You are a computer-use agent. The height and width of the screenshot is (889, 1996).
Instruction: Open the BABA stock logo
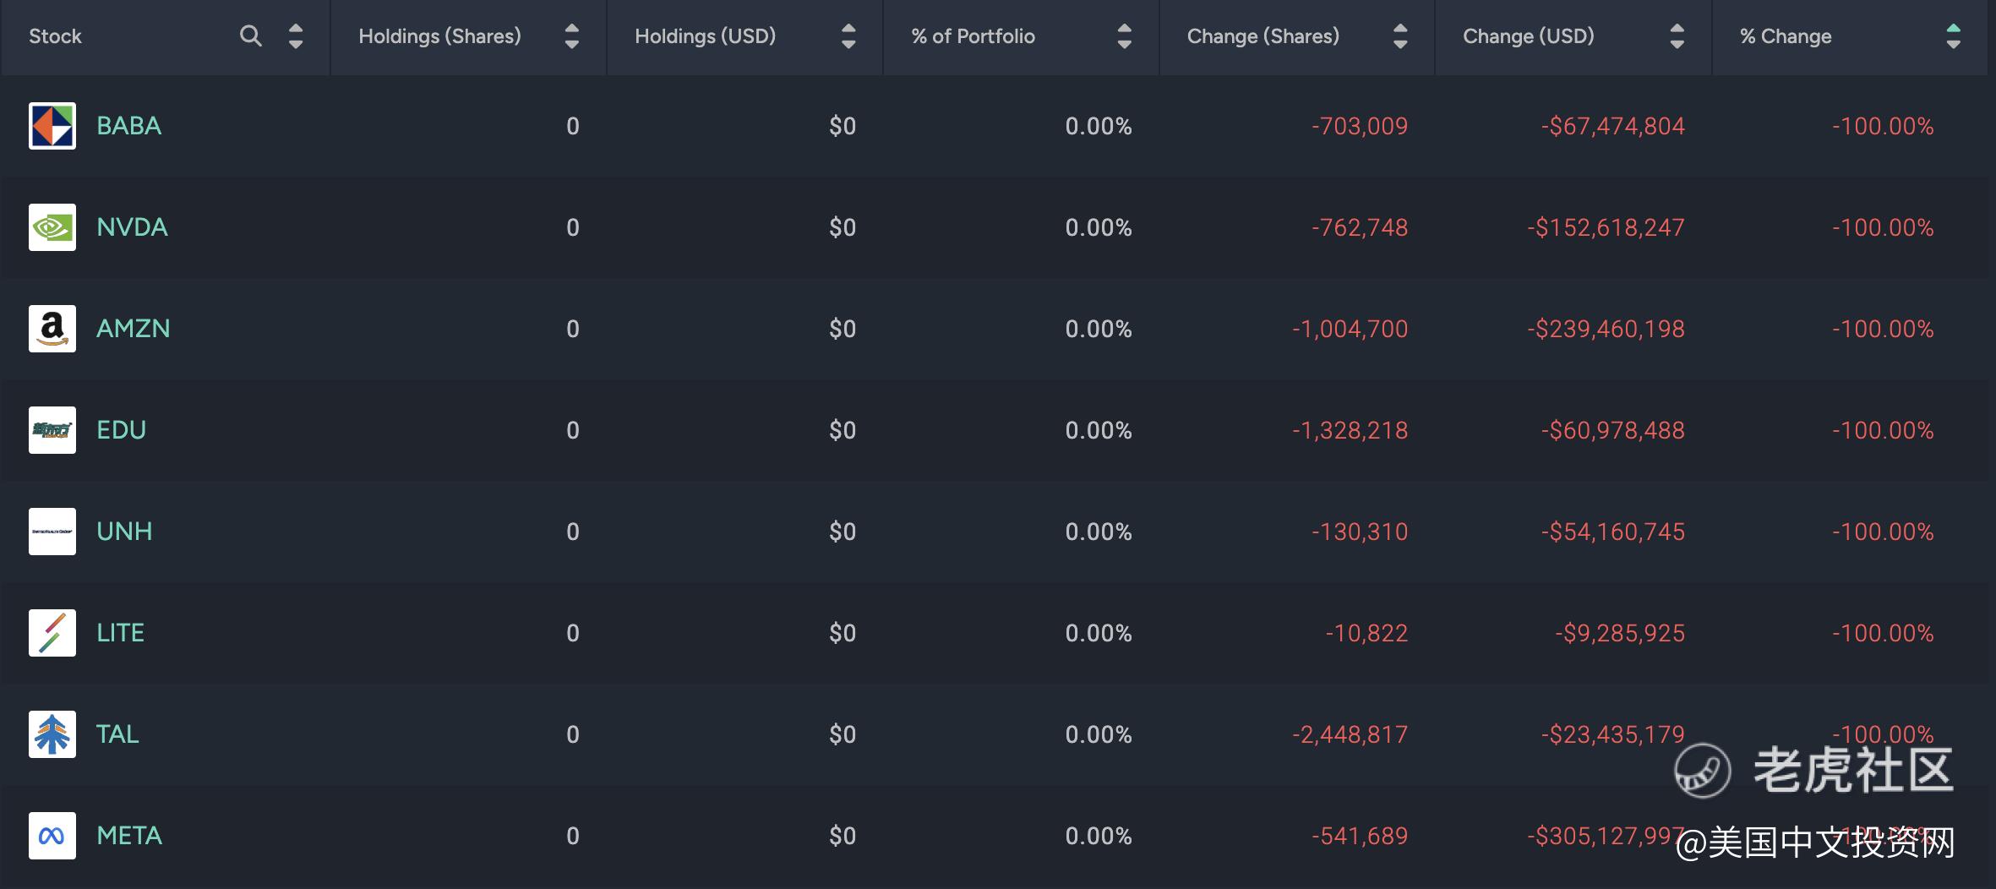pyautogui.click(x=52, y=126)
